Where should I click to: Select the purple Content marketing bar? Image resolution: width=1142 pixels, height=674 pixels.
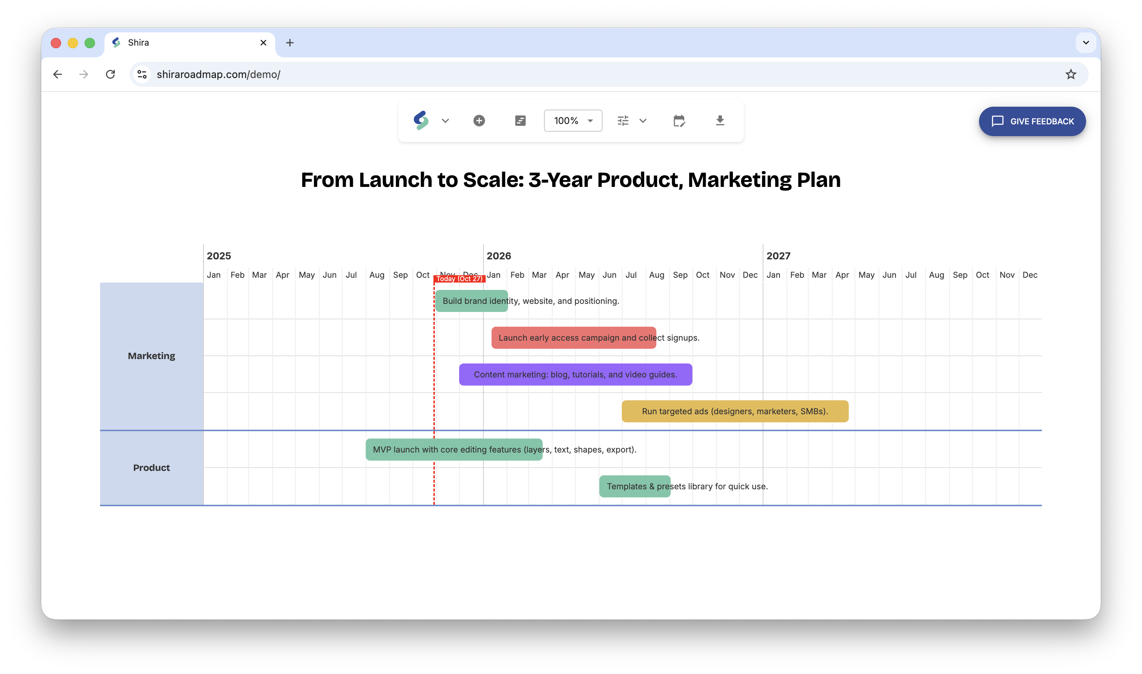(x=575, y=374)
